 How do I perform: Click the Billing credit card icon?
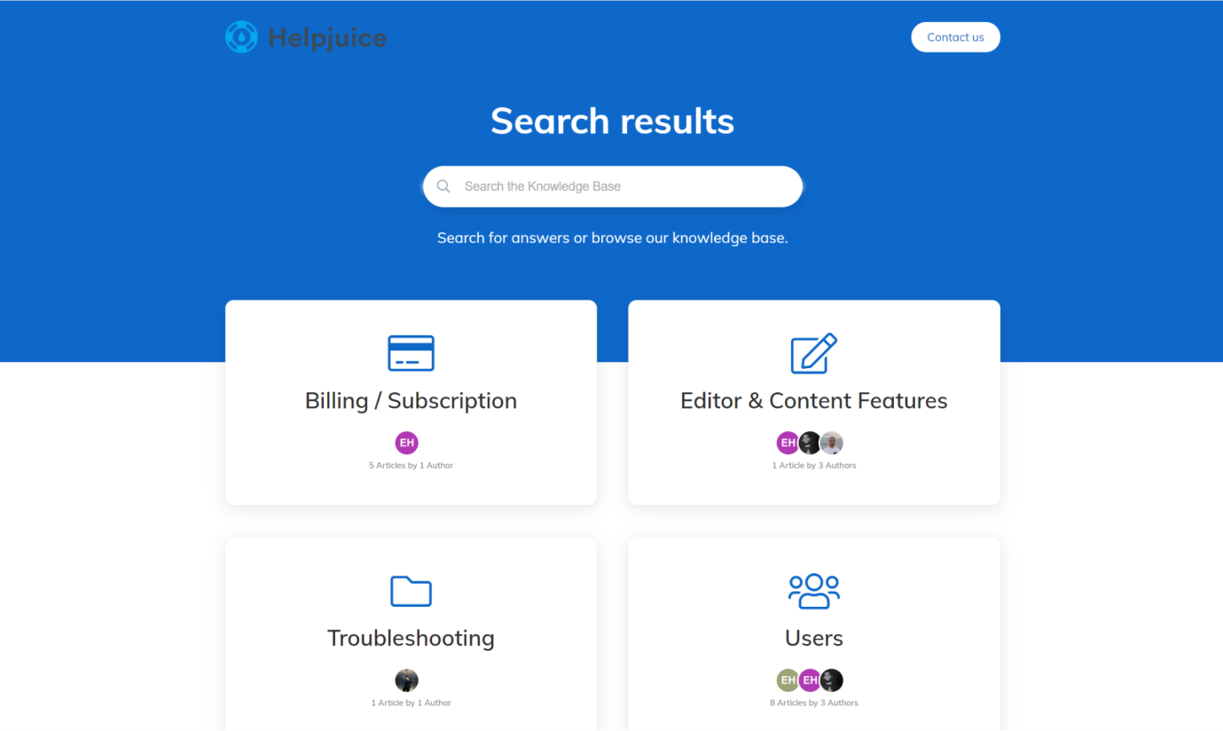[x=411, y=353]
